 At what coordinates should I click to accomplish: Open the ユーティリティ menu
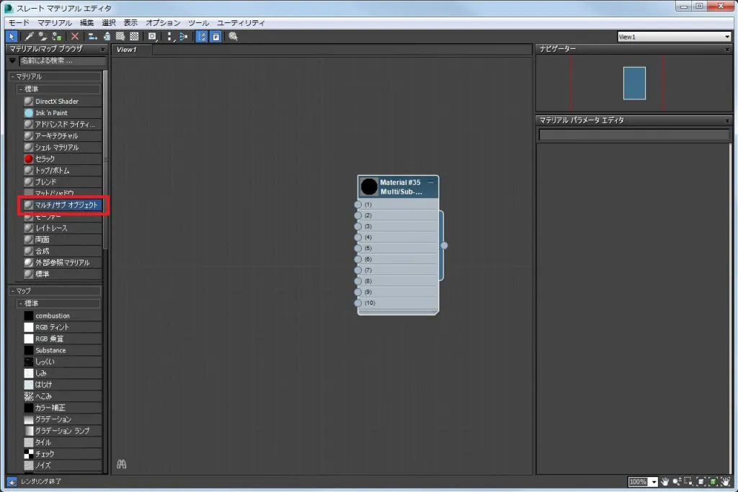[241, 22]
